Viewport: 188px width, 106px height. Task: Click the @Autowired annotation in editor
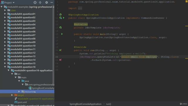(x=81, y=24)
